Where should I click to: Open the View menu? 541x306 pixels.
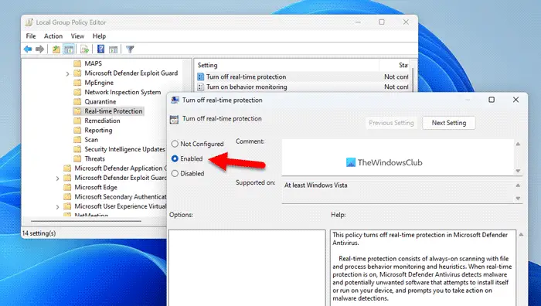coord(77,36)
